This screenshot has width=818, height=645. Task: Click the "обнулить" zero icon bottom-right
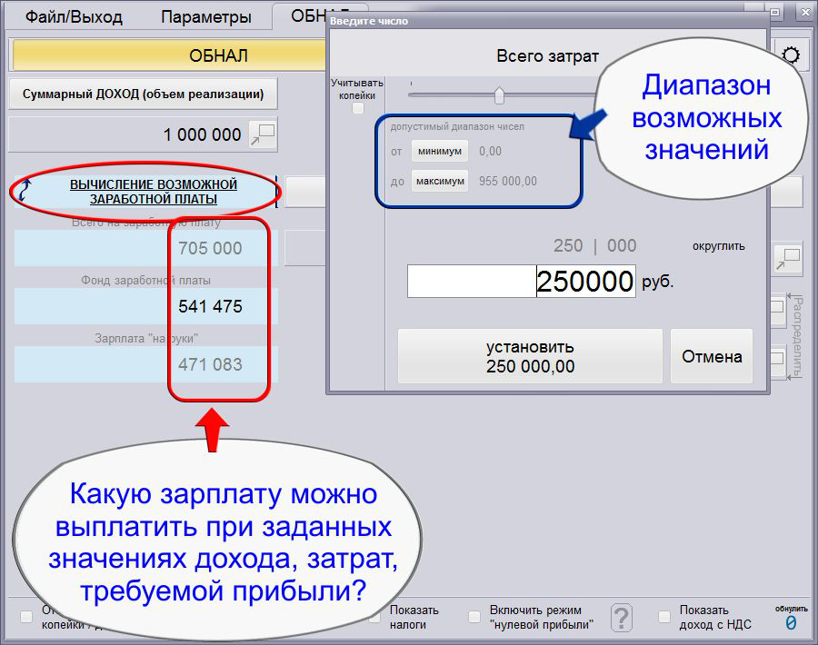coord(791,622)
